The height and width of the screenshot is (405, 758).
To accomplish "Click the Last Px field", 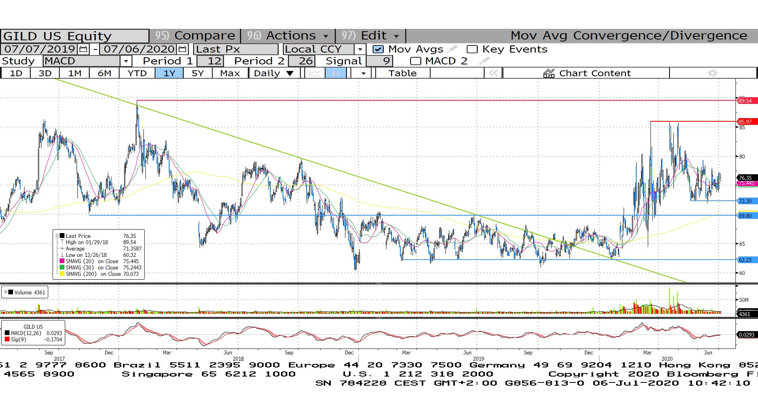I will 236,49.
